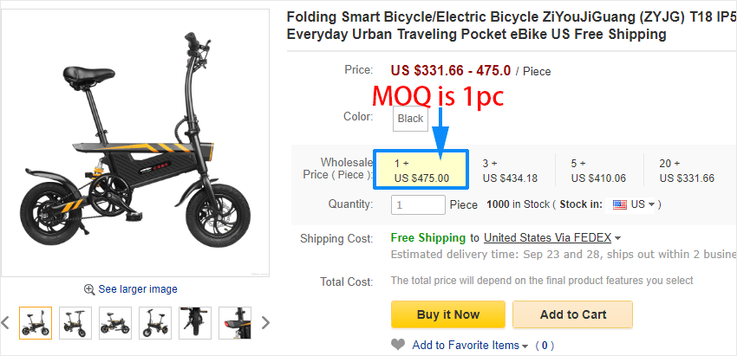Click the US flag icon in stock location
737x356 pixels.
620,205
